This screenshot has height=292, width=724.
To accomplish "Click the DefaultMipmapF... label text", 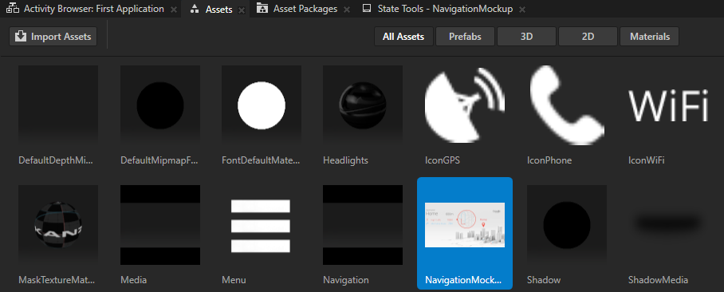I will [x=159, y=160].
